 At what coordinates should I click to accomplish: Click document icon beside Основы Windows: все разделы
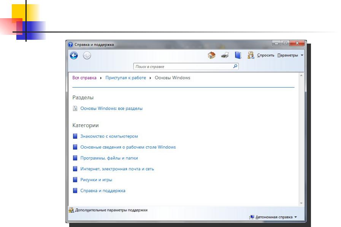(75, 108)
